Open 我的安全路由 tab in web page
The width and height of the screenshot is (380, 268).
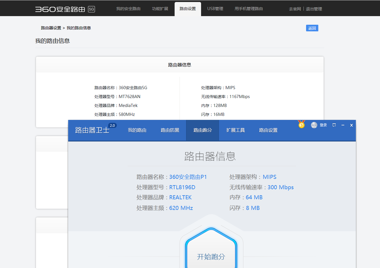[x=128, y=9]
